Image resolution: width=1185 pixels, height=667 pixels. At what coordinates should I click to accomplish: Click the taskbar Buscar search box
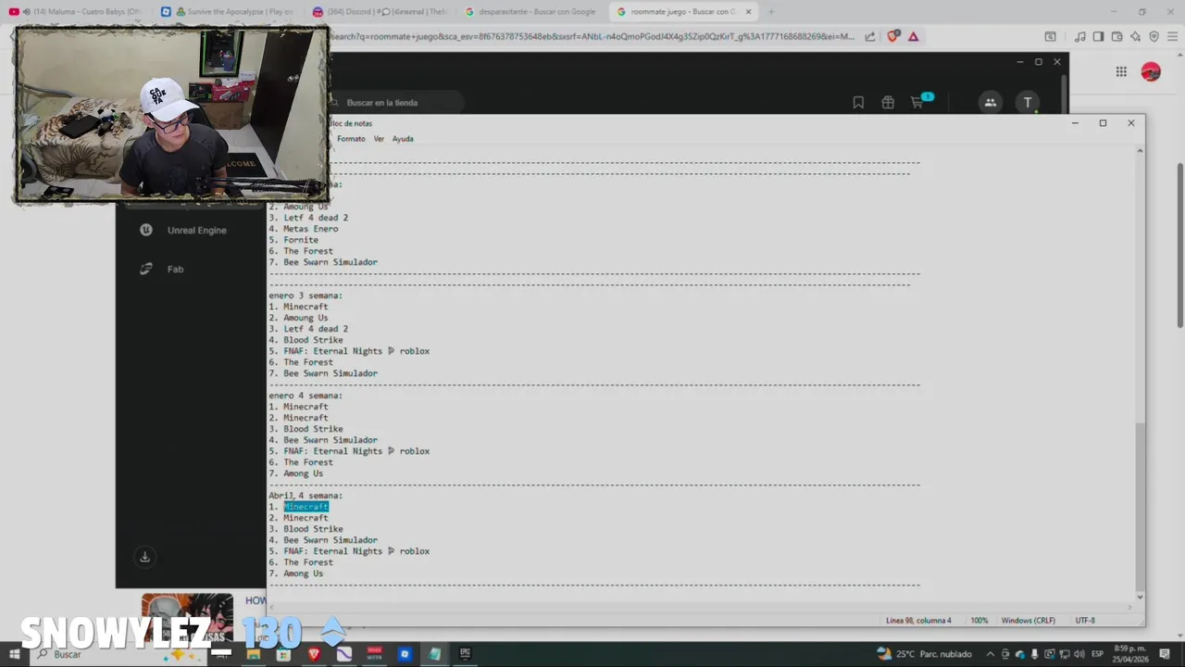pos(120,654)
